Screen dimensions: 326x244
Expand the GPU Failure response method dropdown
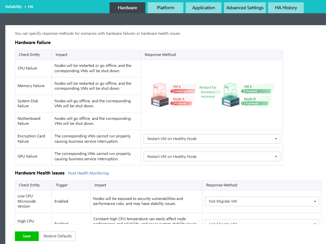coord(212,157)
